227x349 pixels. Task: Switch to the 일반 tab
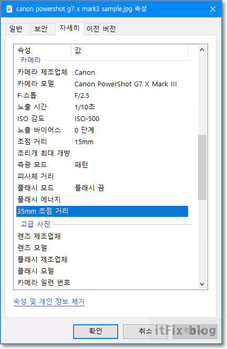[18, 29]
